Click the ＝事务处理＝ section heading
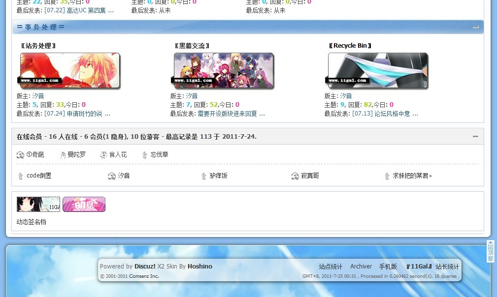497x297 pixels. pos(40,27)
